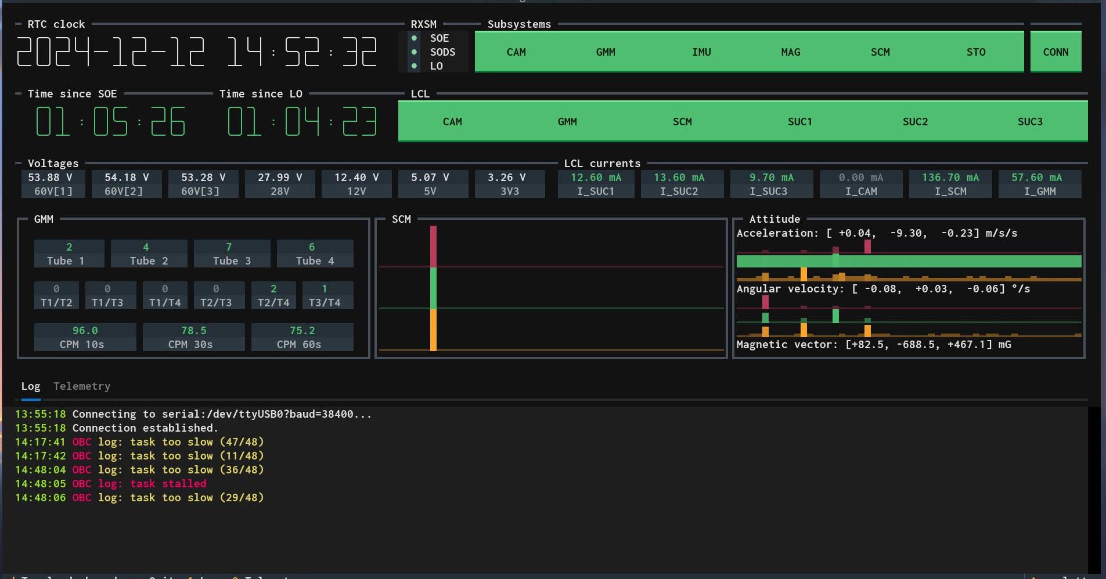The height and width of the screenshot is (579, 1106).
Task: Click the I_SCM 136.70 mA reading
Action: point(950,184)
